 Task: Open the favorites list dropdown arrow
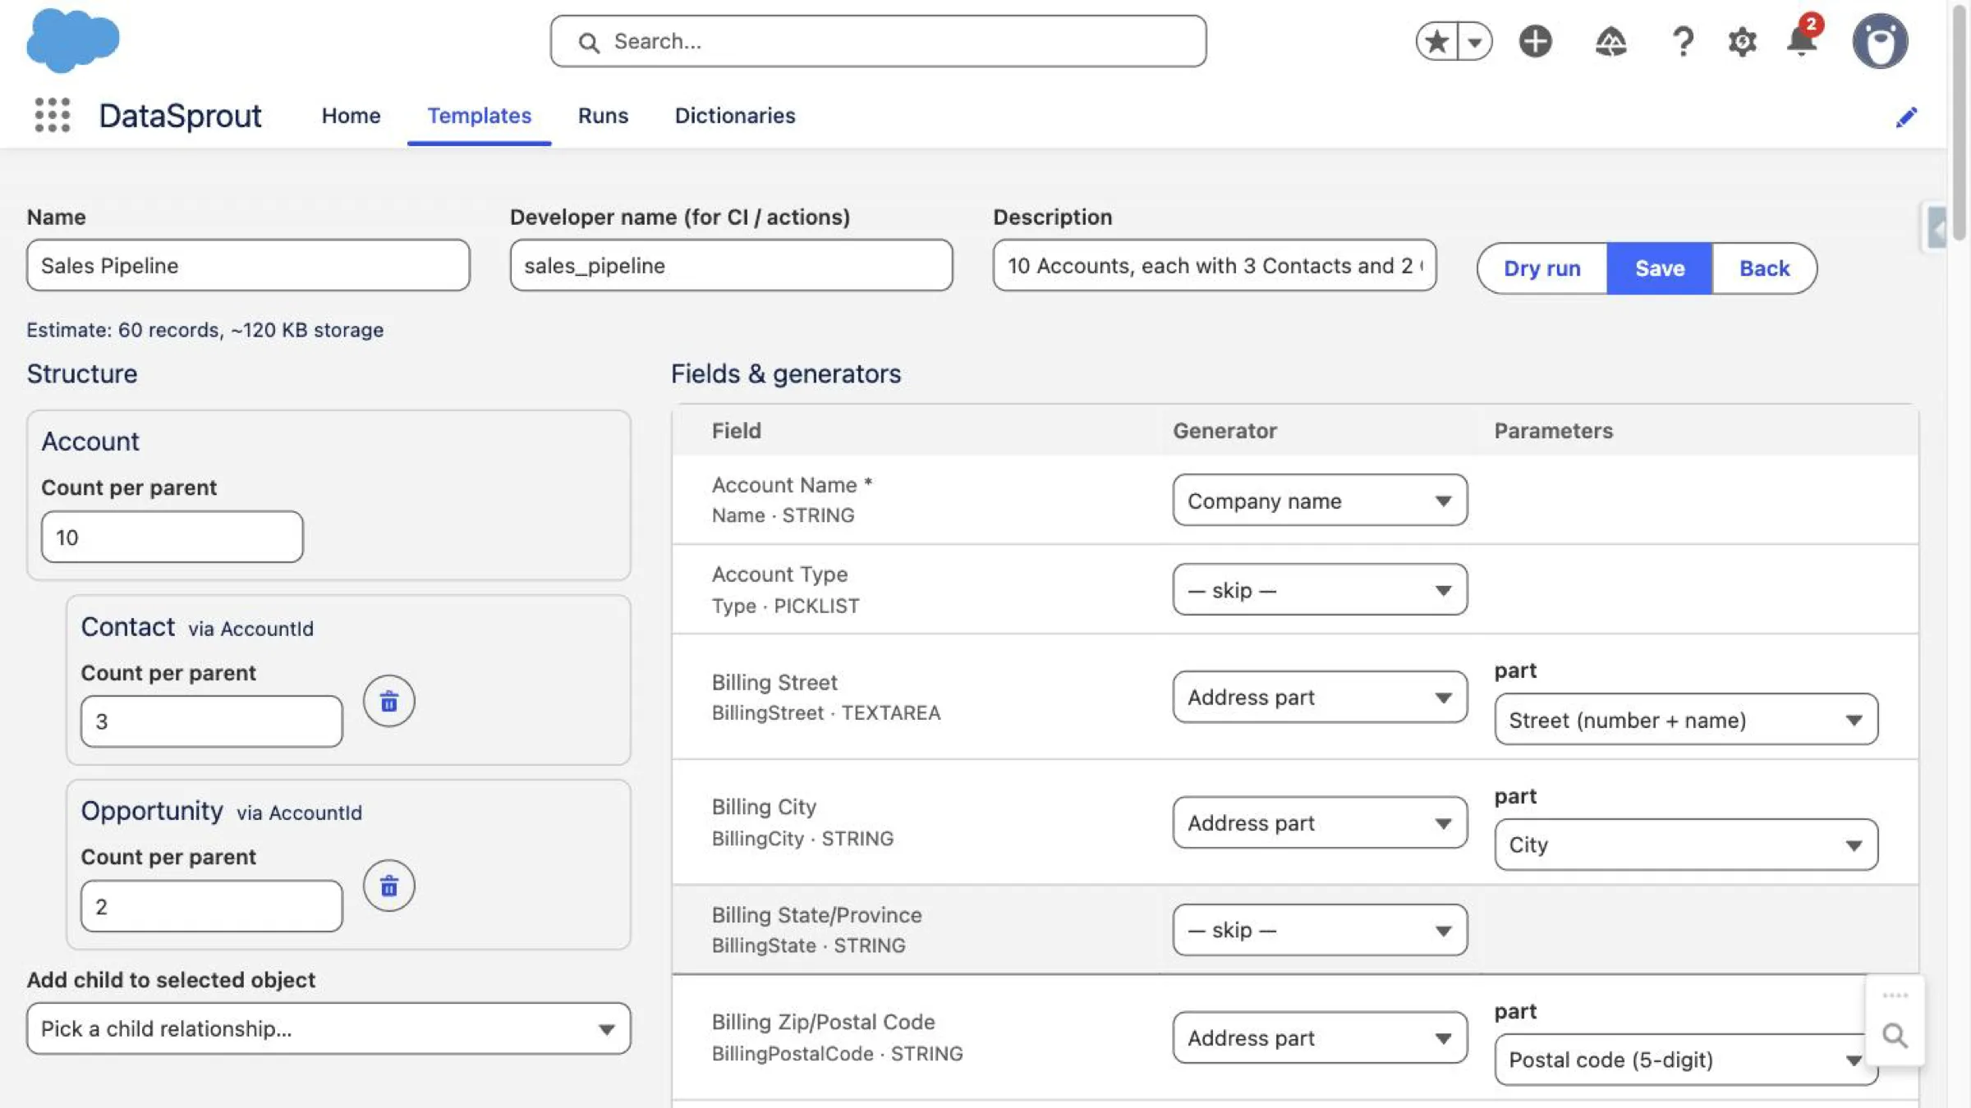(1475, 41)
